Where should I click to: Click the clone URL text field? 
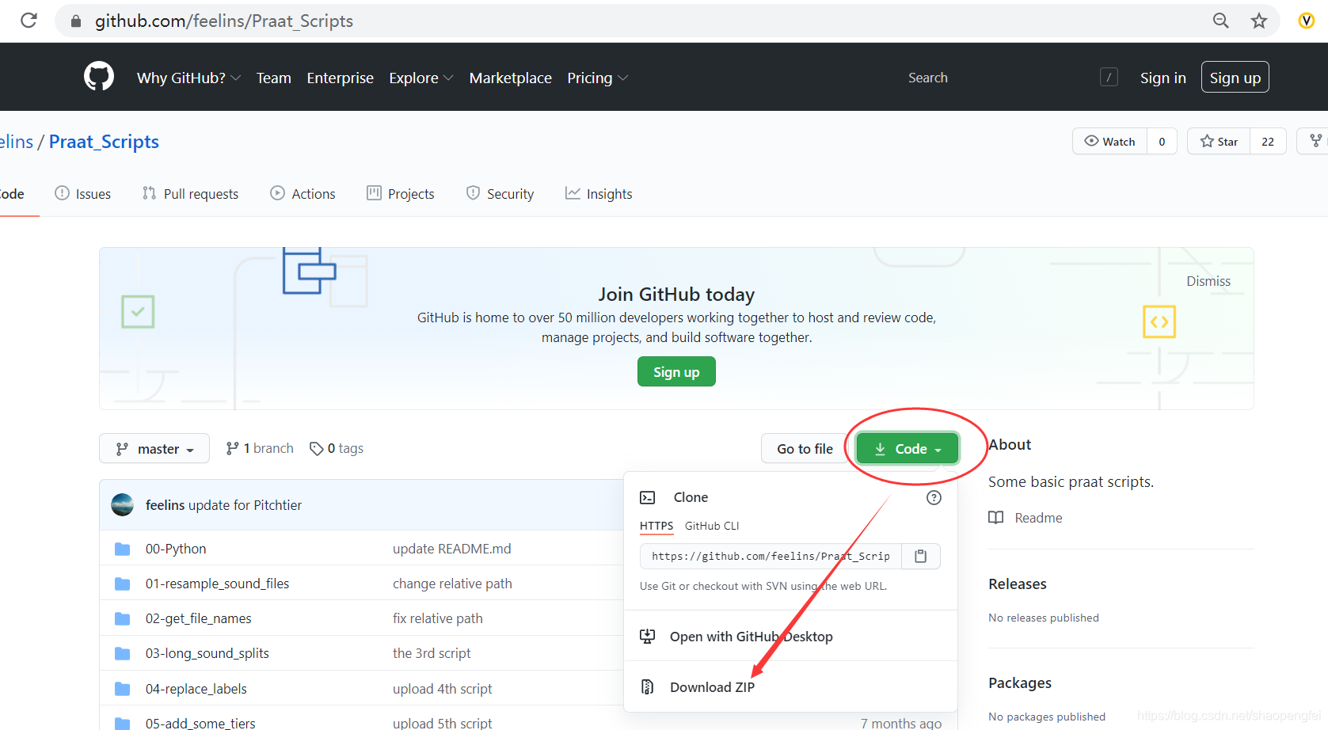click(x=771, y=556)
